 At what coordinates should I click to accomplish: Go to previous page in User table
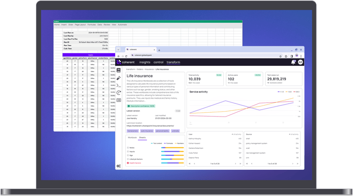click(194, 164)
